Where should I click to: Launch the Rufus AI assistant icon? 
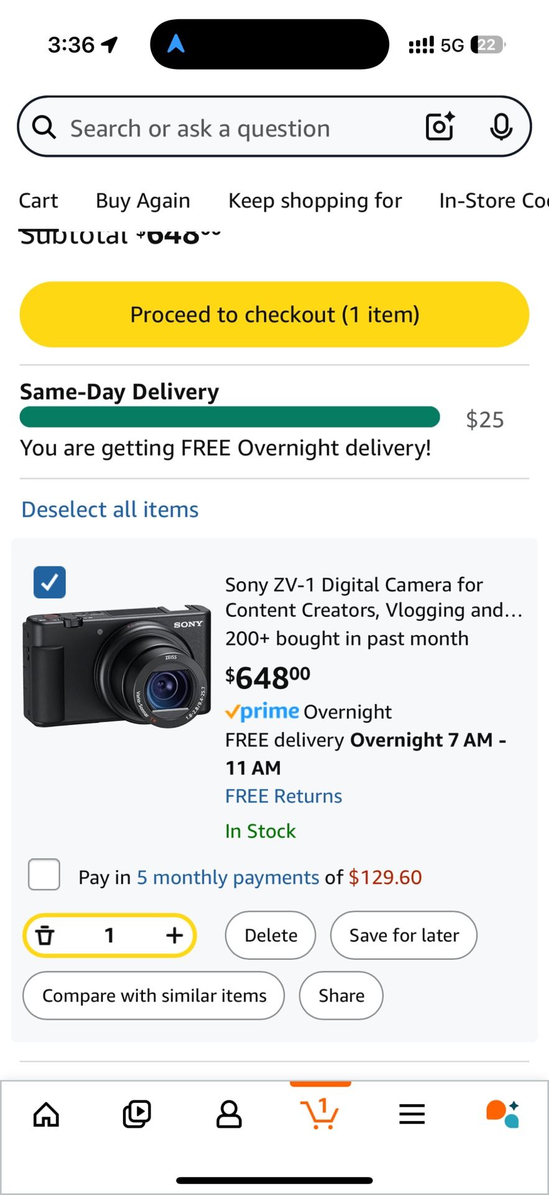pos(502,1114)
